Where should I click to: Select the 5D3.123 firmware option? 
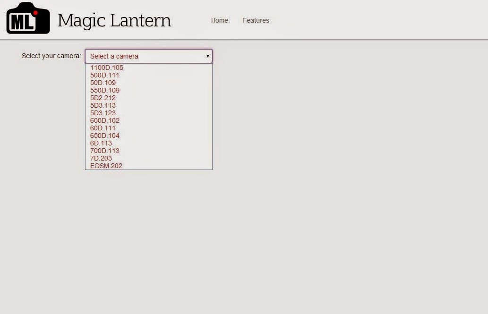click(x=149, y=113)
